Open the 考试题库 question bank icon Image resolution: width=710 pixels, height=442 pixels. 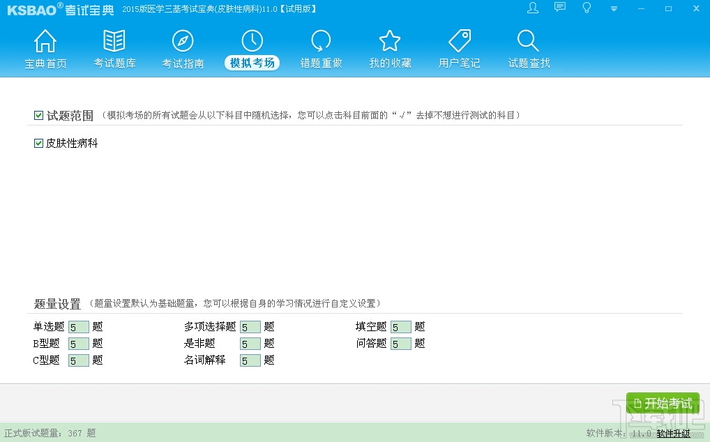tap(114, 49)
